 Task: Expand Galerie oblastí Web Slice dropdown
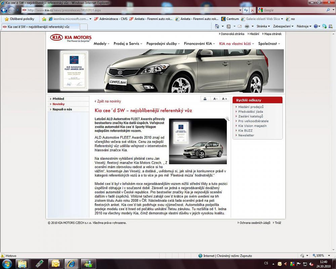[282, 19]
